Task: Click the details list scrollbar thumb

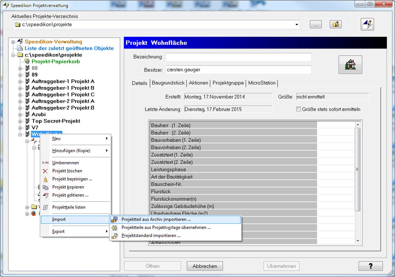Action: pos(358,169)
